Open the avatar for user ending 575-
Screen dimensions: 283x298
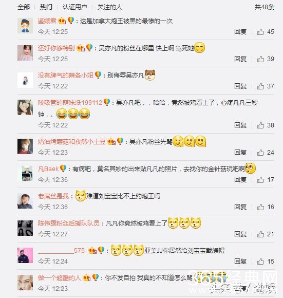[x=25, y=255]
